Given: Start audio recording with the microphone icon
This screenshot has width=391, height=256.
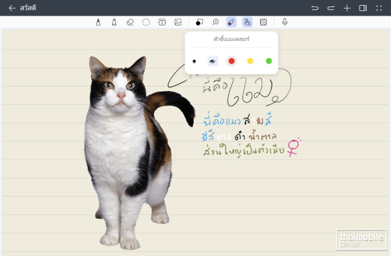Looking at the screenshot, I should [x=285, y=22].
